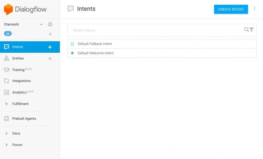Click the Prebuilt Agents book icon
This screenshot has height=159, width=263.
tap(6, 119)
